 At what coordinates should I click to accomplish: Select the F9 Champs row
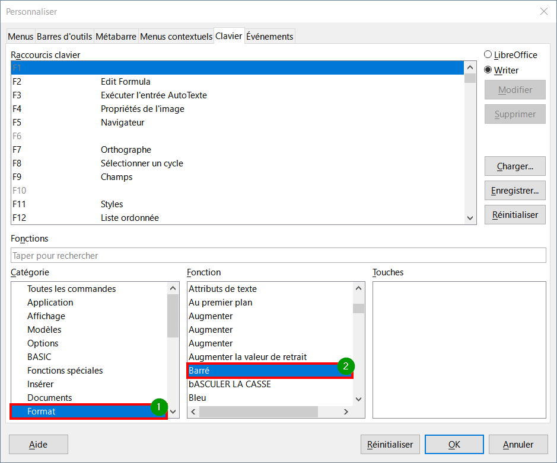click(x=237, y=177)
